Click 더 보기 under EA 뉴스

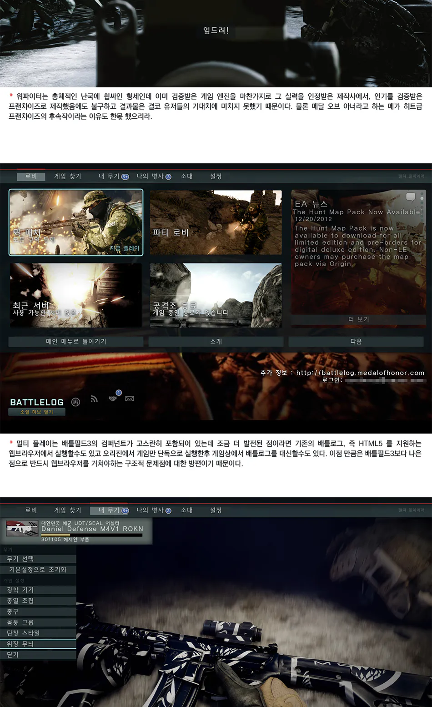[359, 319]
